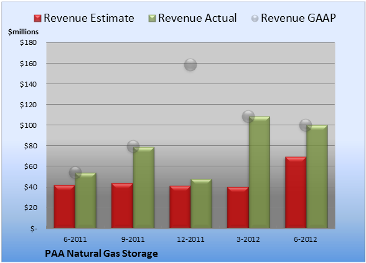Click the red Revenue Estimate legend swatch
Image resolution: width=366 pixels, height=263 pixels.
pyautogui.click(x=37, y=19)
